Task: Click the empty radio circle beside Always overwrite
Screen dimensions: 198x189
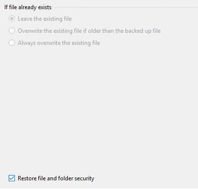Action: point(12,43)
